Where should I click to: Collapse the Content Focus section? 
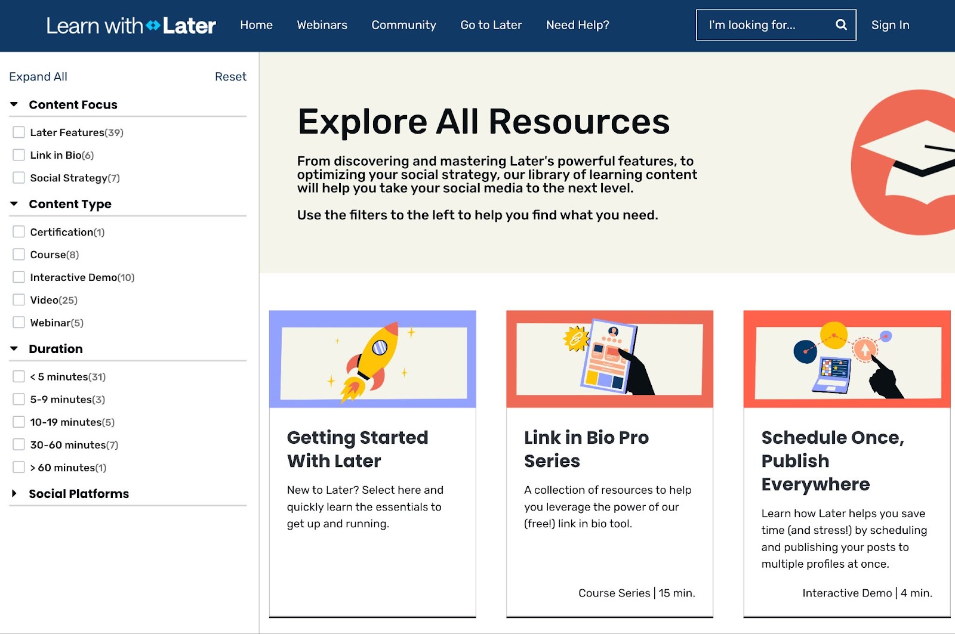(14, 104)
